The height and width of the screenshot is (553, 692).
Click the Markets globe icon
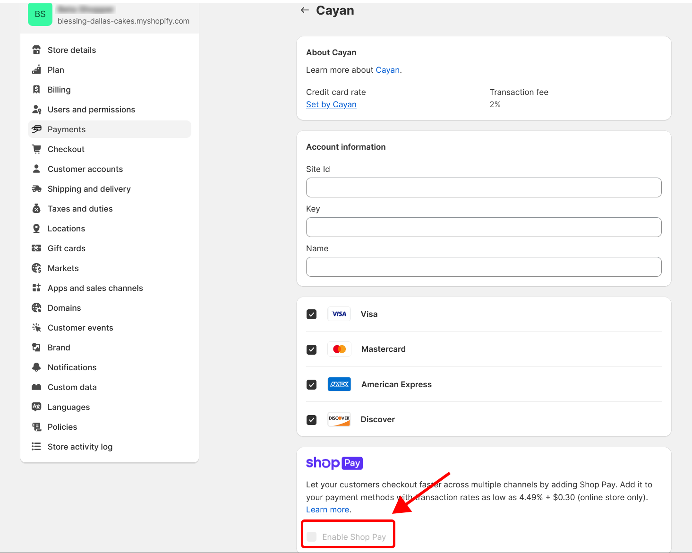36,268
